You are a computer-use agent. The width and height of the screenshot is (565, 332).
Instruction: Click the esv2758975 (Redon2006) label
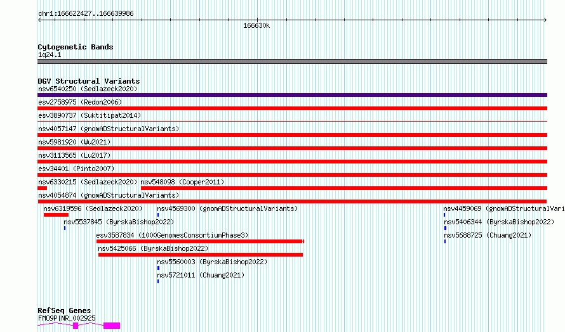coord(80,102)
